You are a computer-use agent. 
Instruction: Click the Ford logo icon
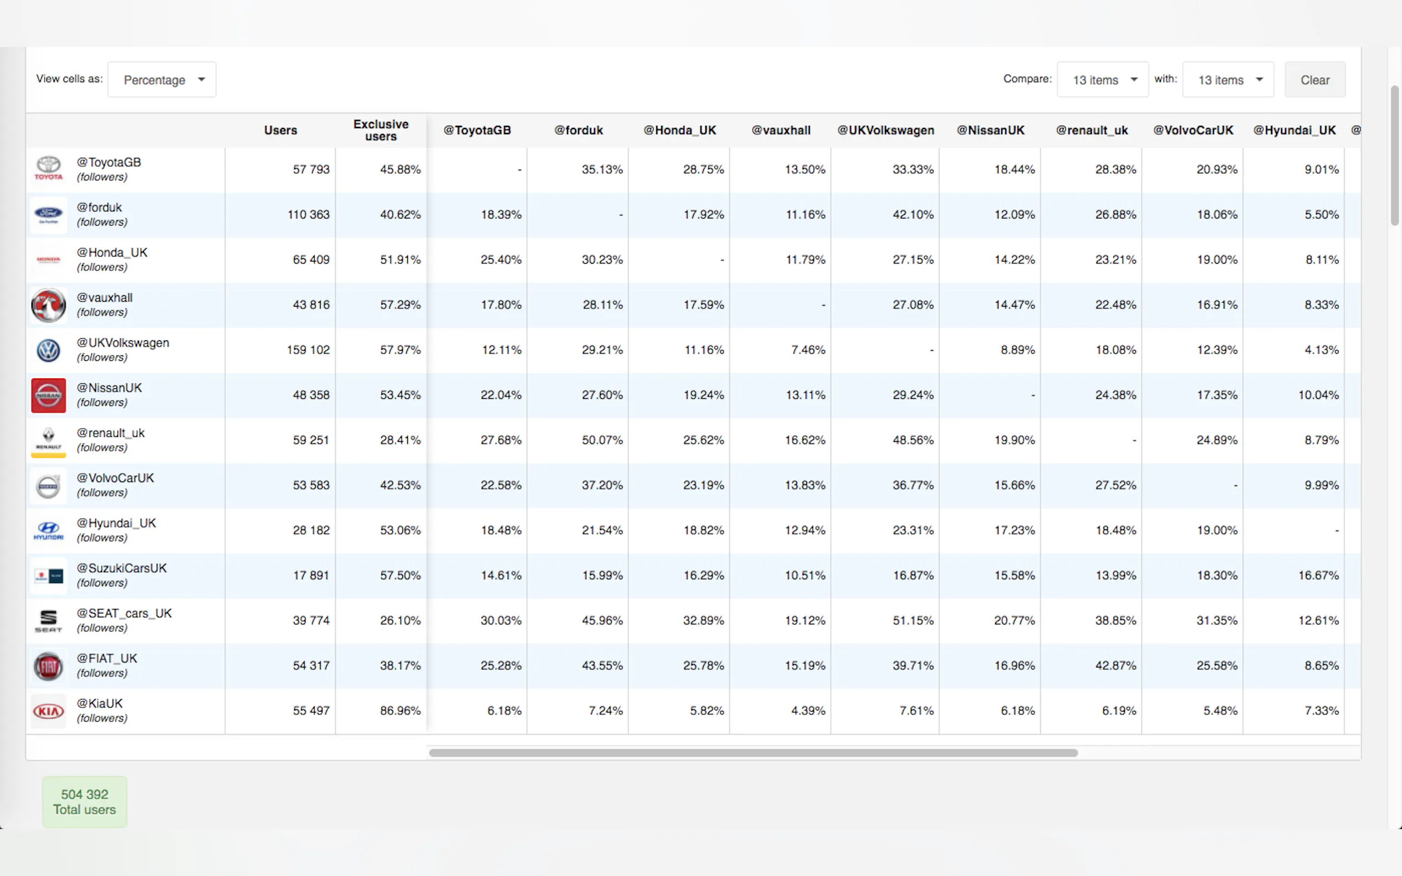pyautogui.click(x=48, y=215)
